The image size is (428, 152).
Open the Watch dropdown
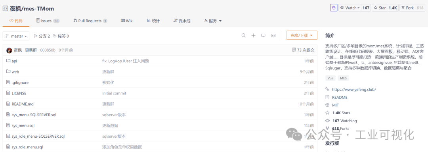click(350, 8)
